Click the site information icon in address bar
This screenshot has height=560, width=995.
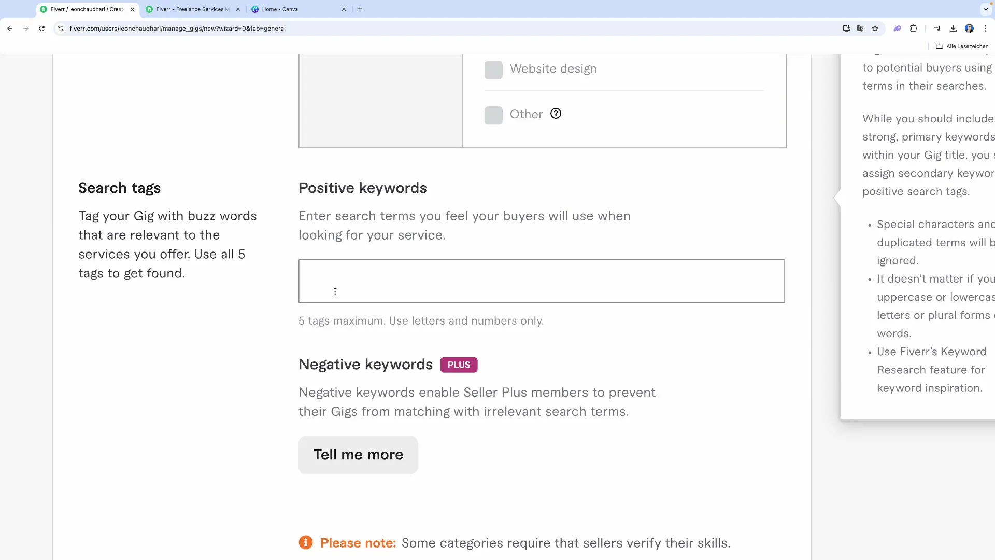[x=61, y=29]
